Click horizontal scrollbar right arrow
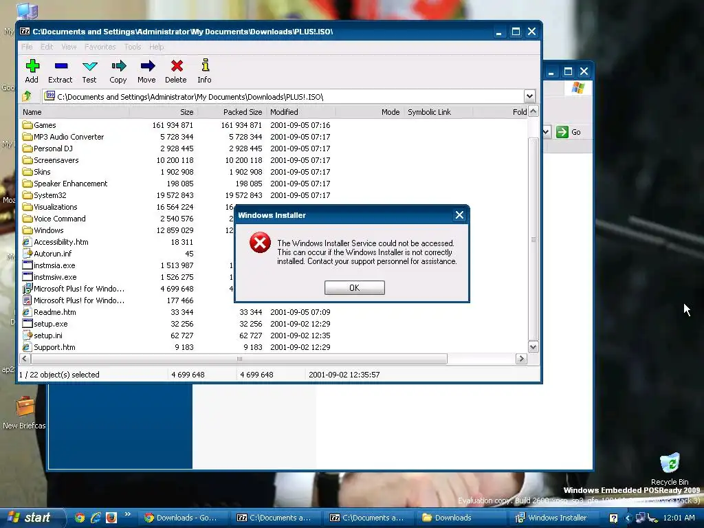Viewport: 704px width, 528px height. [x=521, y=359]
